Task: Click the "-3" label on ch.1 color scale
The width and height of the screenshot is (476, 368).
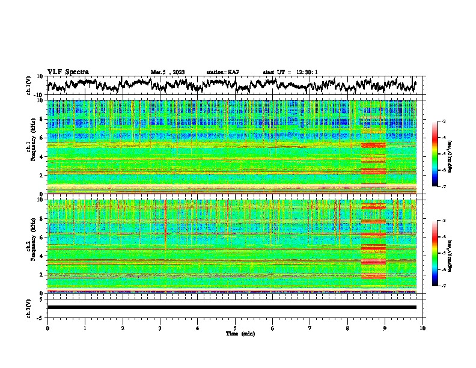Action: [444, 121]
